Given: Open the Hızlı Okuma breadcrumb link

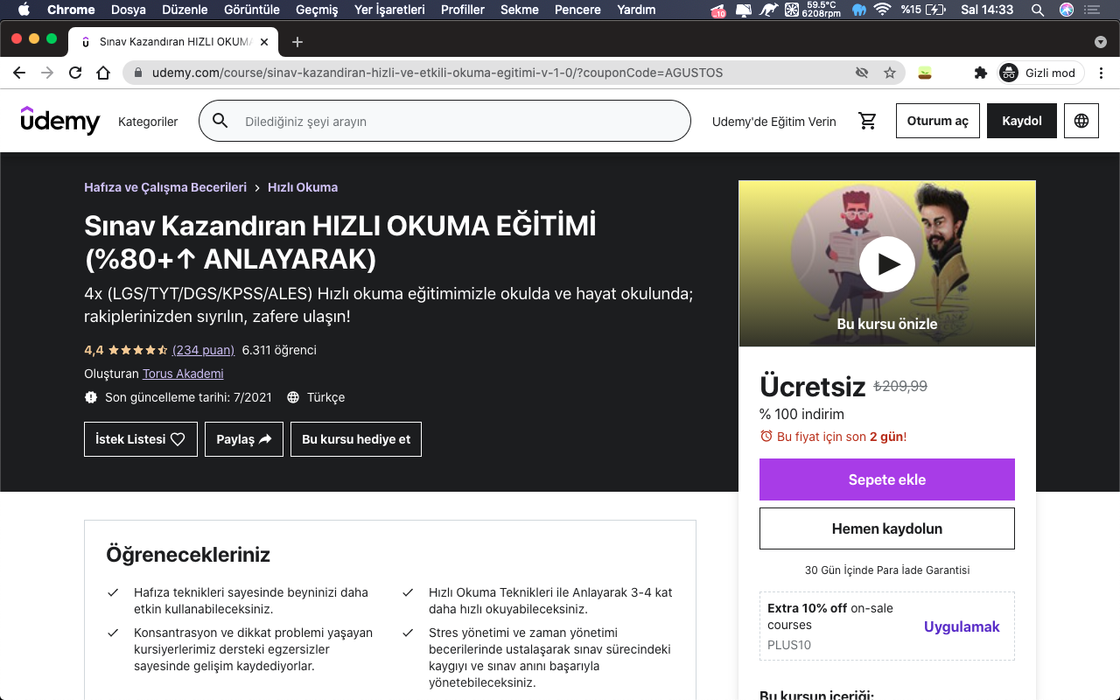Looking at the screenshot, I should [x=303, y=187].
